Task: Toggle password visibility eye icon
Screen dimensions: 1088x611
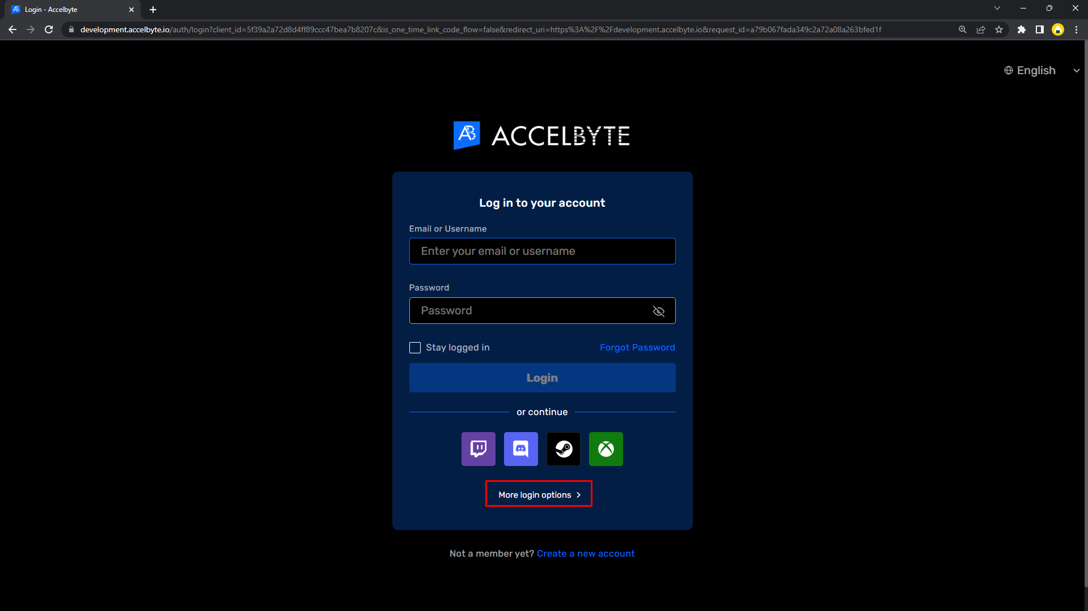Action: 658,311
